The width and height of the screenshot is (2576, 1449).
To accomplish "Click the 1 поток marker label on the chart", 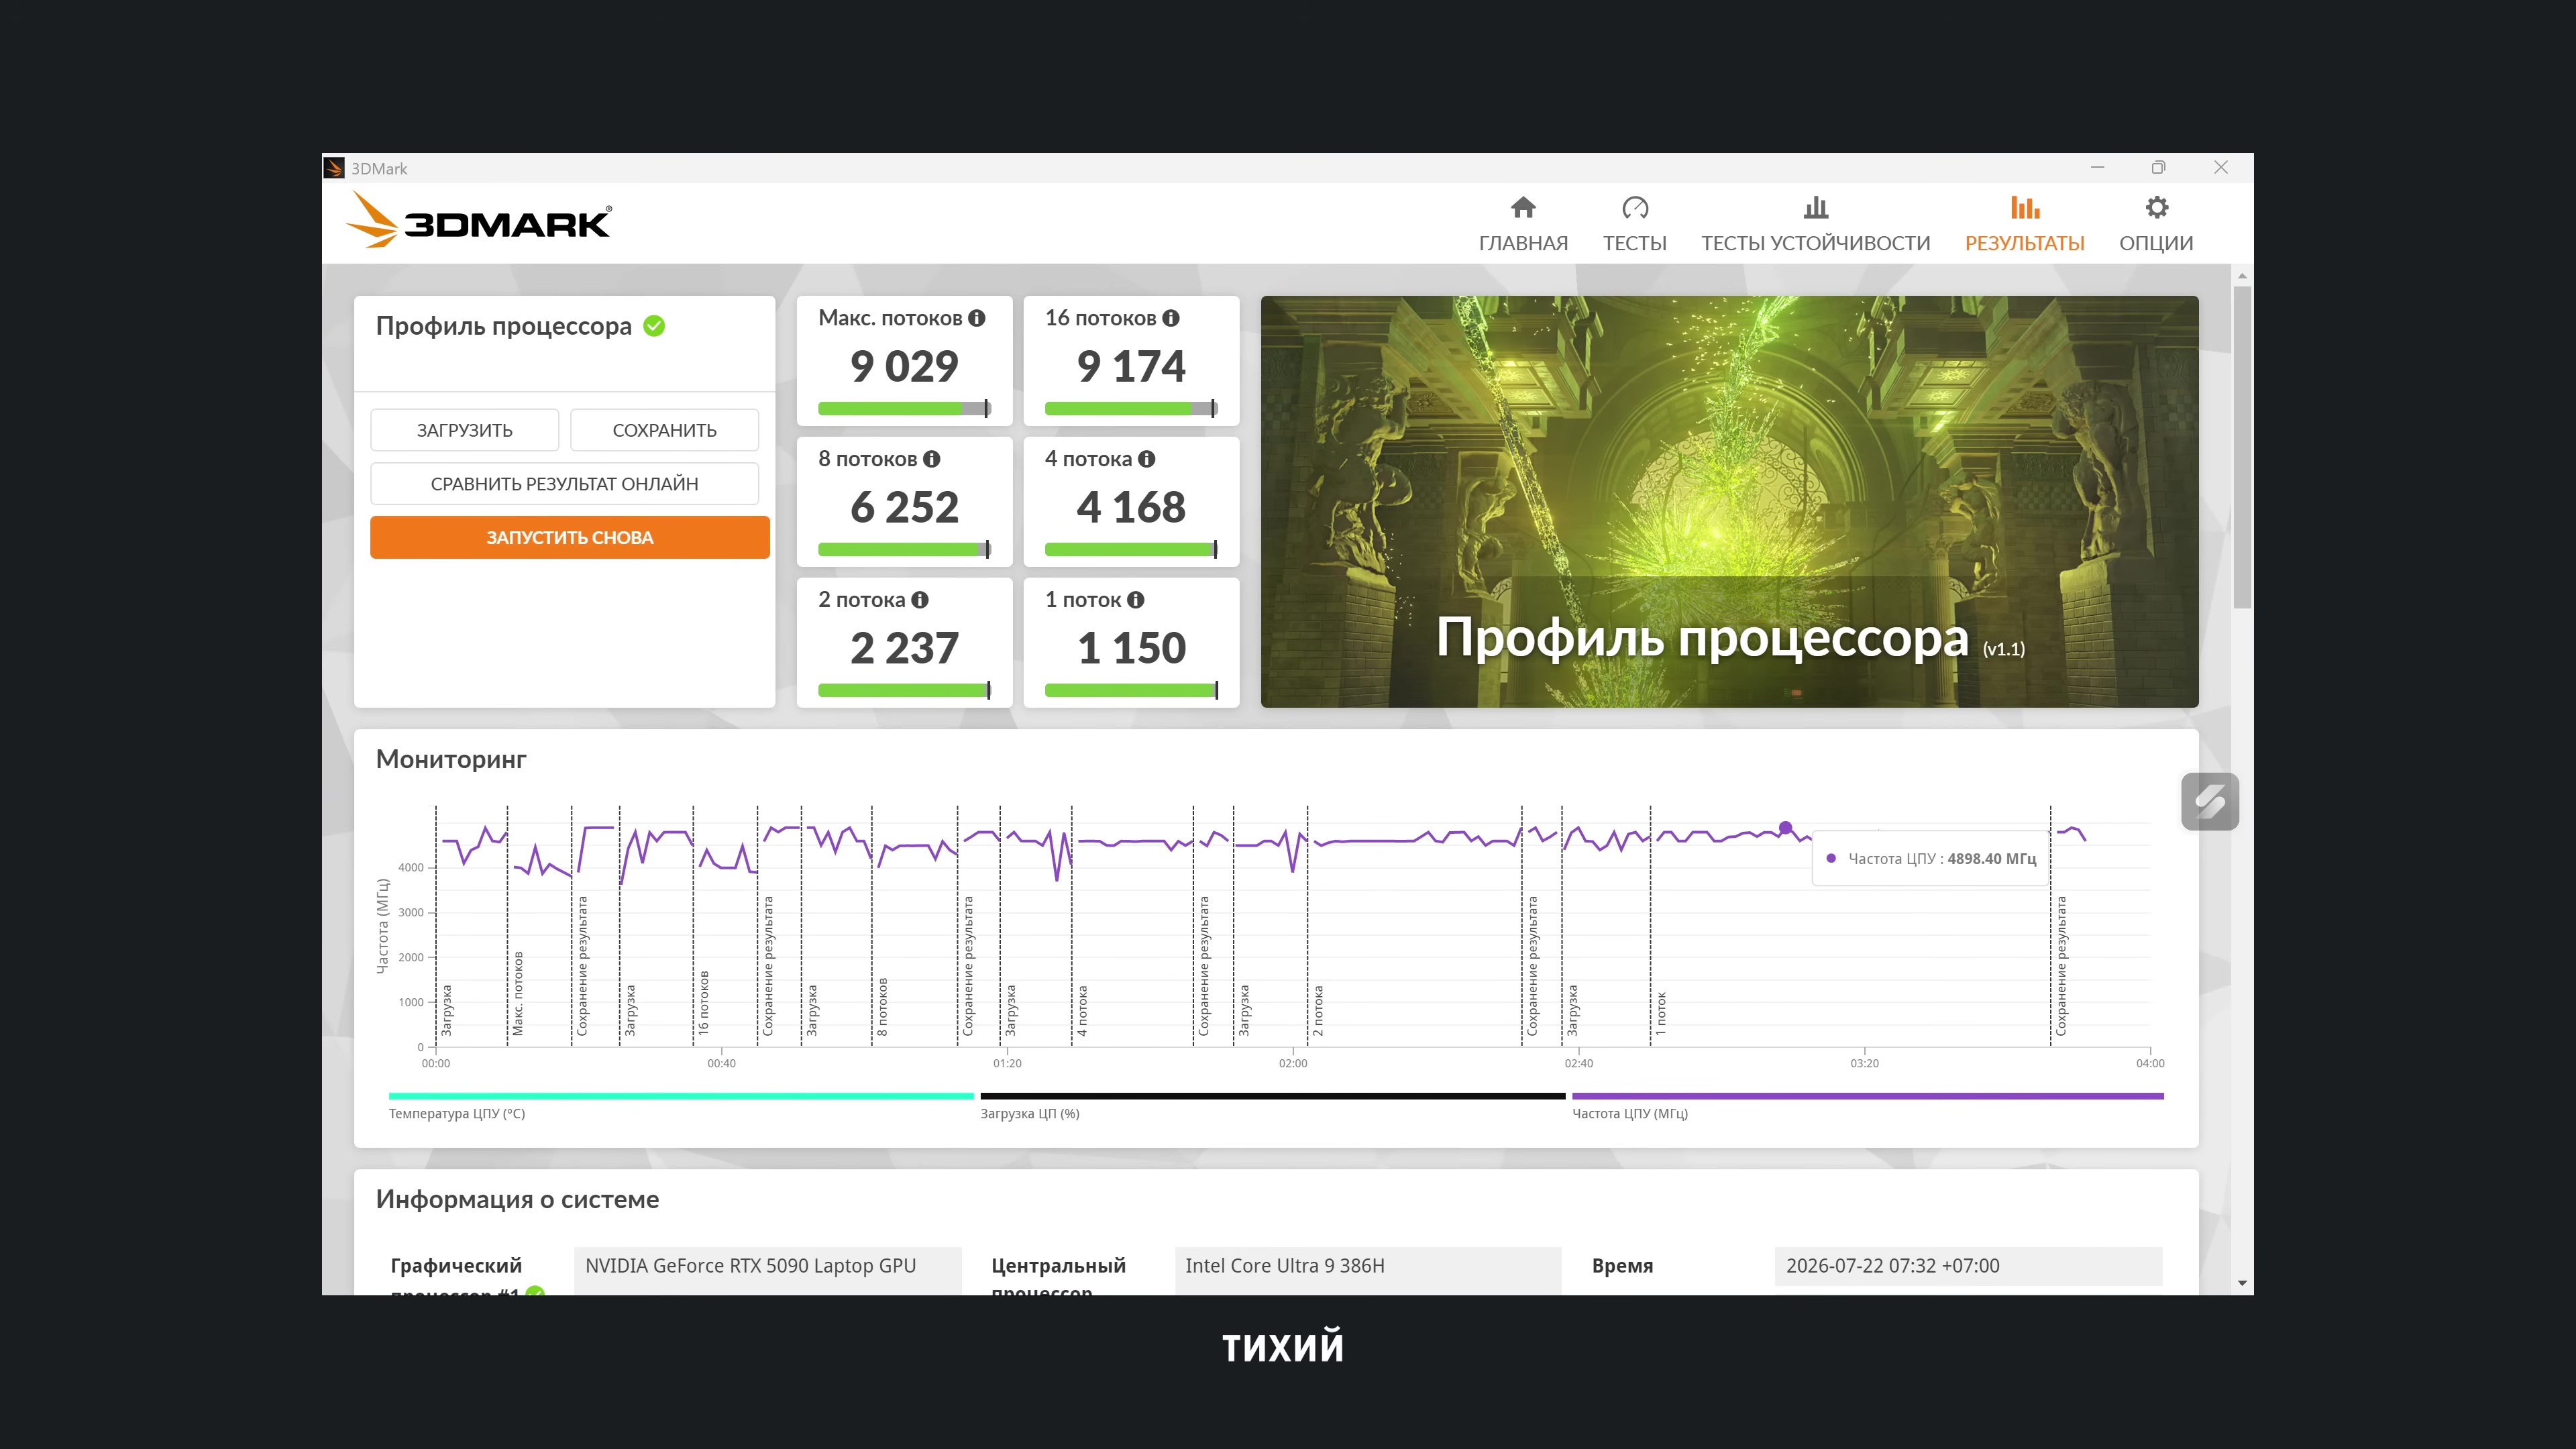I will (1661, 1013).
